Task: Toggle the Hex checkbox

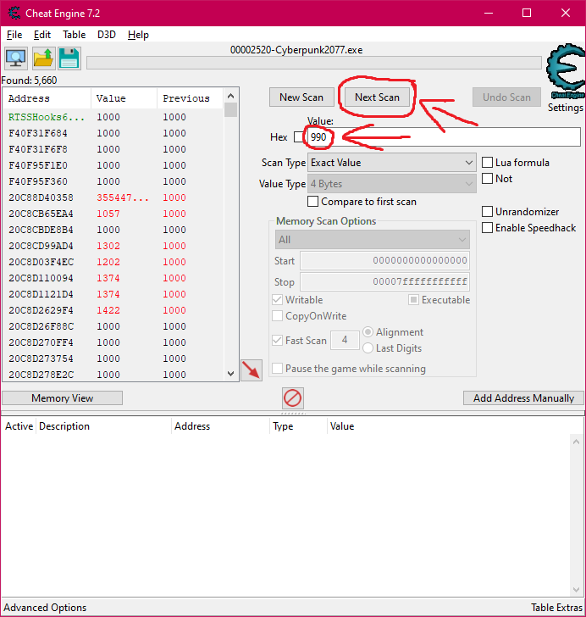Action: 299,137
